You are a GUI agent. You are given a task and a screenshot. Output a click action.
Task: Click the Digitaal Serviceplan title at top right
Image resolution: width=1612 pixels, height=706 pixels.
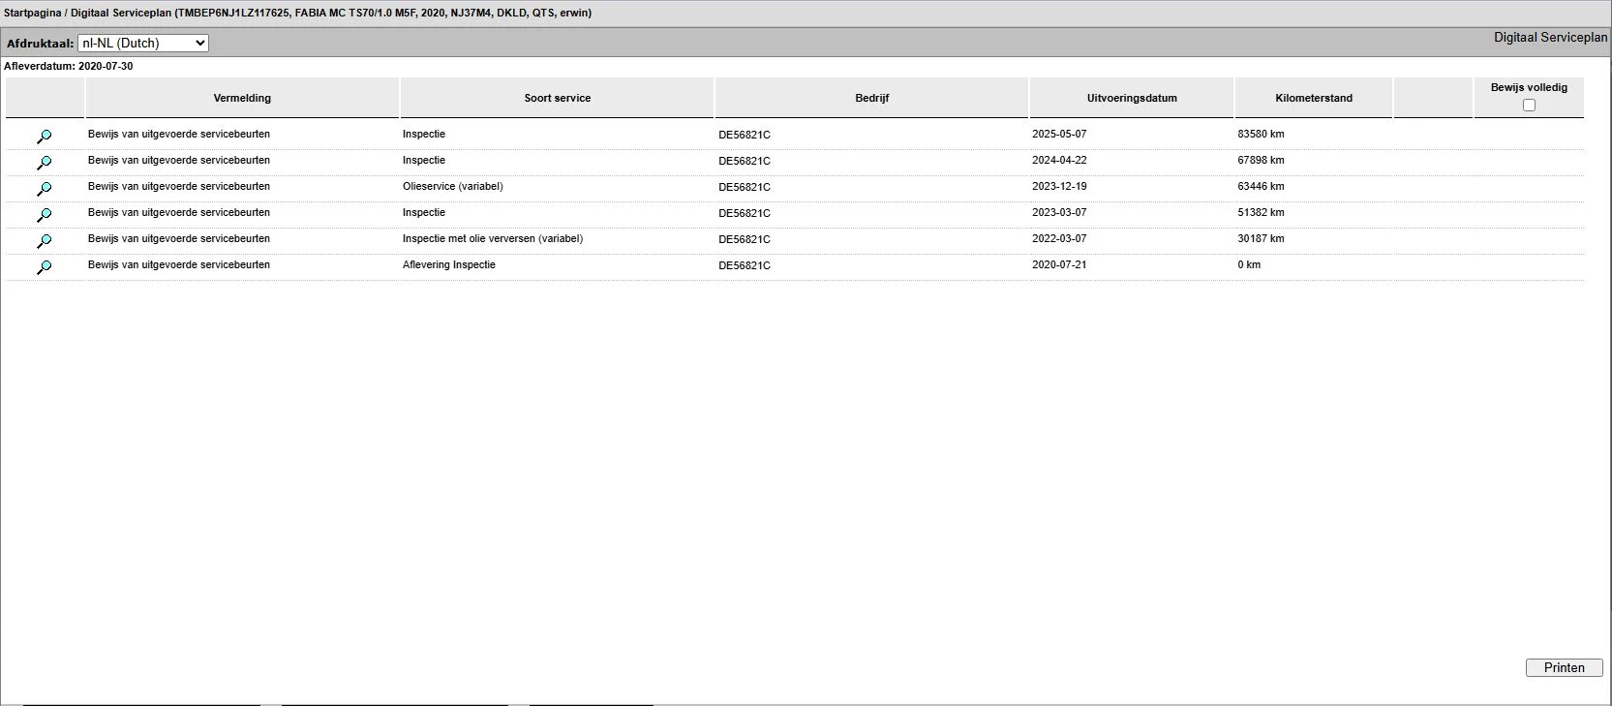pyautogui.click(x=1550, y=37)
